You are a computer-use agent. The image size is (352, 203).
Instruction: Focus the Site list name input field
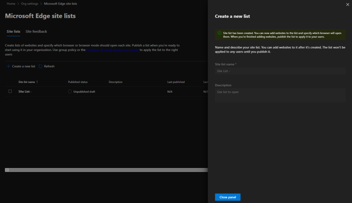point(280,71)
